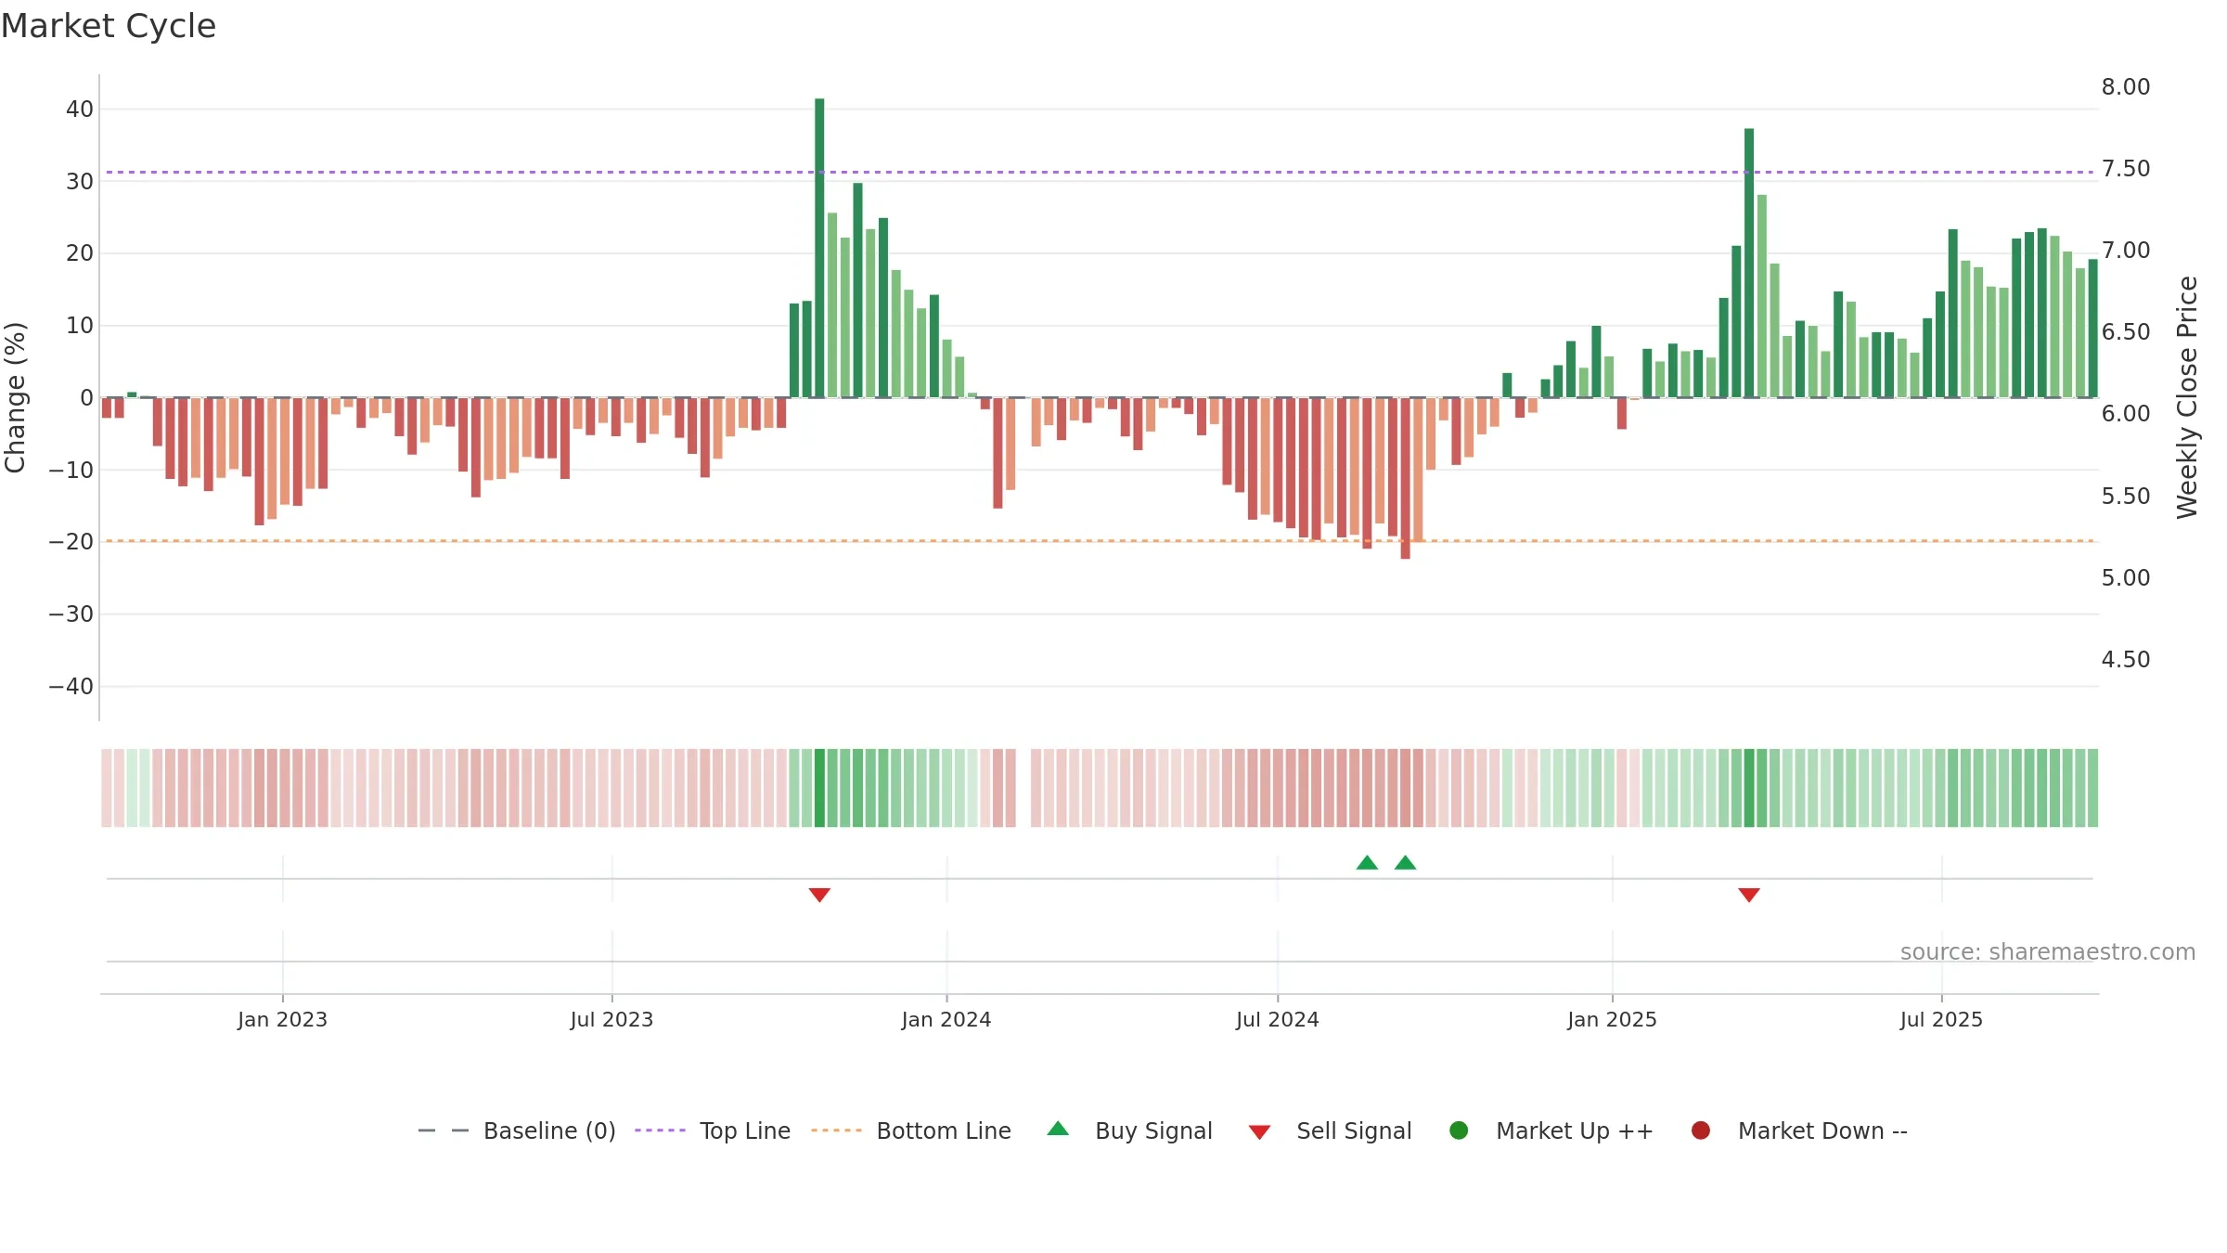Click the Market Cycle chart title
2227x1253 pixels.
pos(109,26)
